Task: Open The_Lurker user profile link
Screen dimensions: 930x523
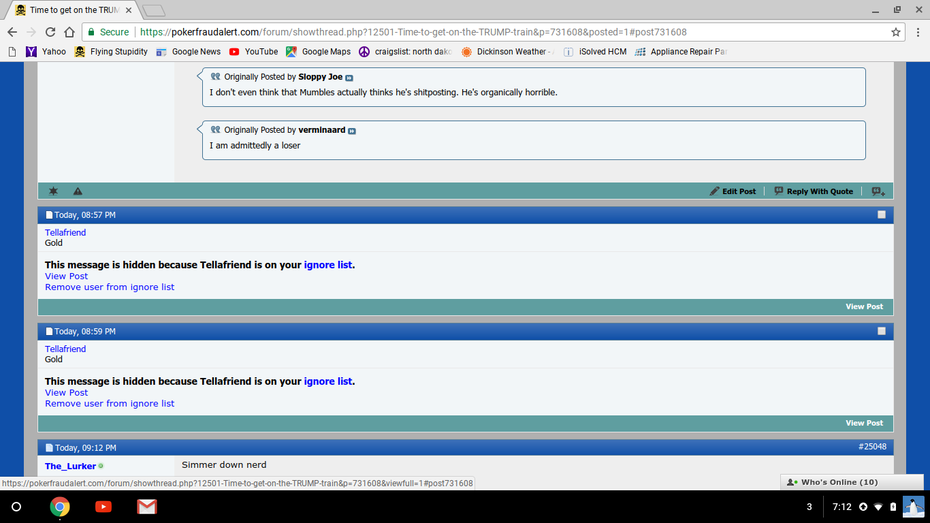Action: click(70, 466)
